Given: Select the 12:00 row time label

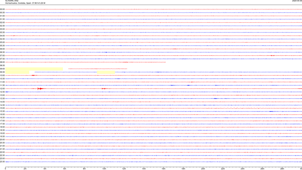Looking at the screenshot, I should click(x=2, y=89).
